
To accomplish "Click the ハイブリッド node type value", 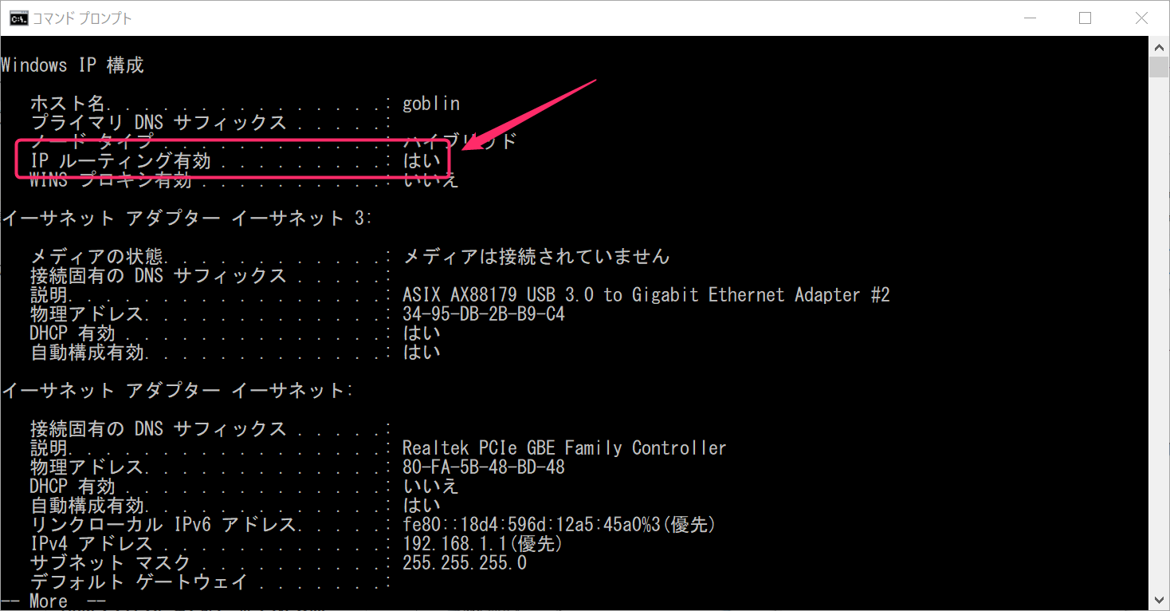I will pyautogui.click(x=461, y=142).
